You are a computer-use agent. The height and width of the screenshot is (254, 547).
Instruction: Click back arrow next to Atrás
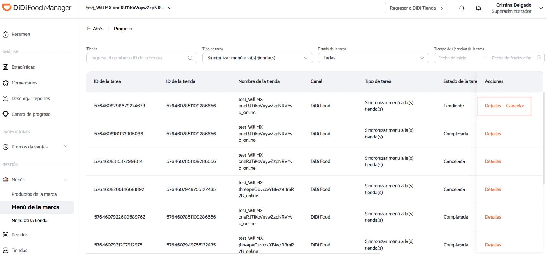[88, 29]
